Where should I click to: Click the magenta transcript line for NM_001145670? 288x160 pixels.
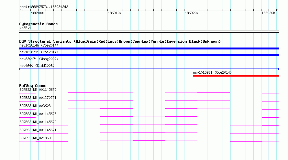149,92
